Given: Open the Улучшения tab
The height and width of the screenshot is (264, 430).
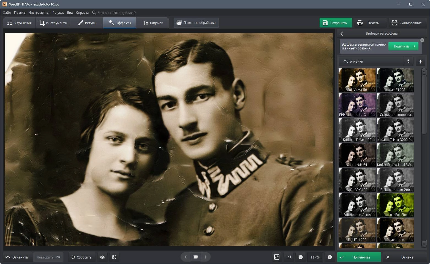Looking at the screenshot, I should 19,23.
